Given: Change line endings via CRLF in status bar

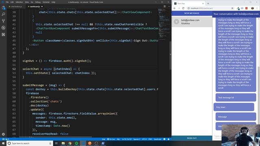Looking at the screenshot, I should tap(150, 139).
